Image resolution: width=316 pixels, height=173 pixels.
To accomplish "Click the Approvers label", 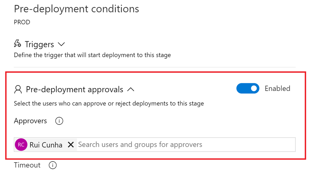I will point(30,121).
